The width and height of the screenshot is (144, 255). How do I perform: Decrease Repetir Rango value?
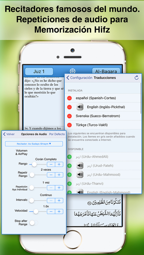(x=51, y=175)
